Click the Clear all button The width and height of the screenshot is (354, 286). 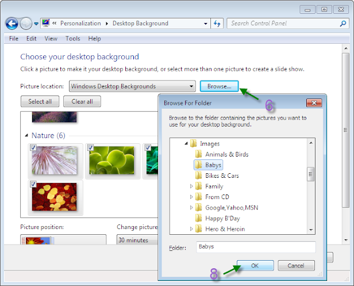coord(82,101)
